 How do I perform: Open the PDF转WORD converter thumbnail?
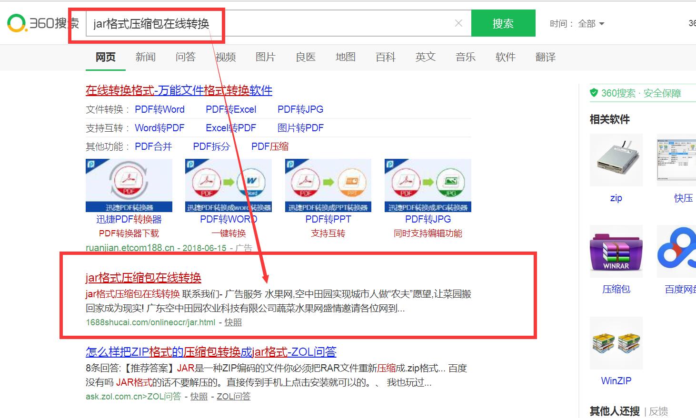coord(228,185)
